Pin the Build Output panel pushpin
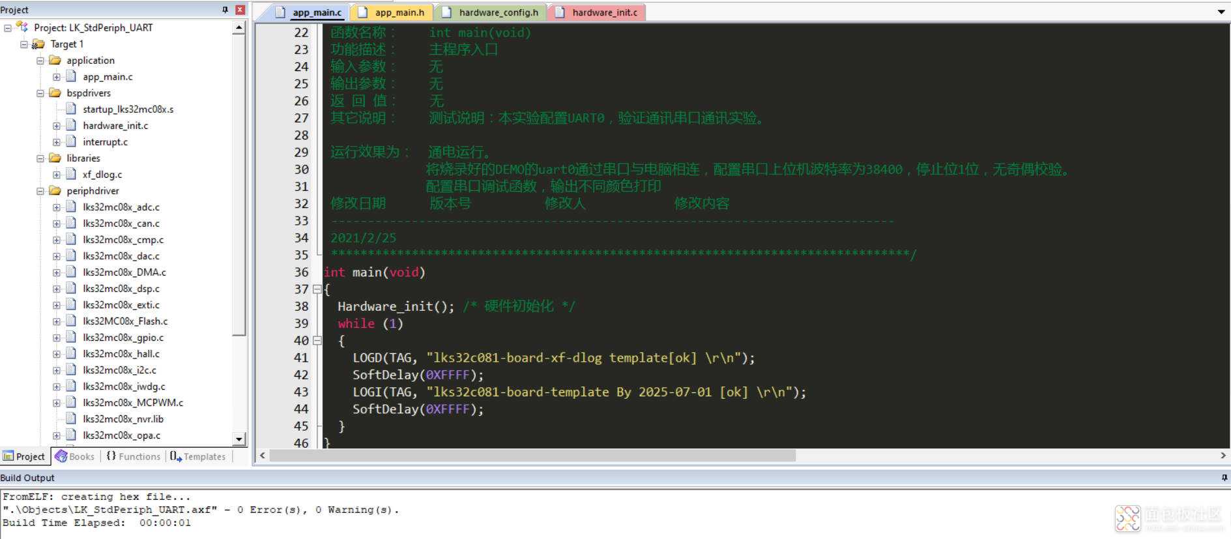Viewport: 1231px width, 539px height. [x=1223, y=478]
